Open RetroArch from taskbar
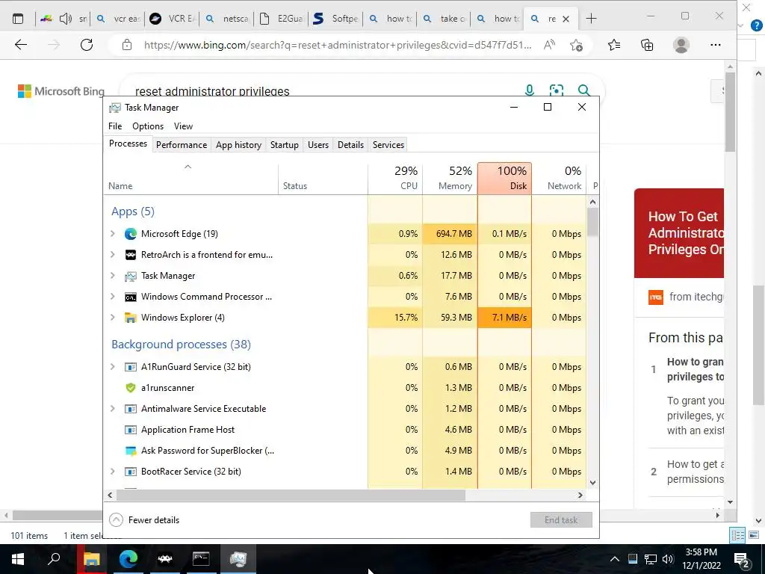Viewport: 765px width, 574px height. click(x=165, y=559)
